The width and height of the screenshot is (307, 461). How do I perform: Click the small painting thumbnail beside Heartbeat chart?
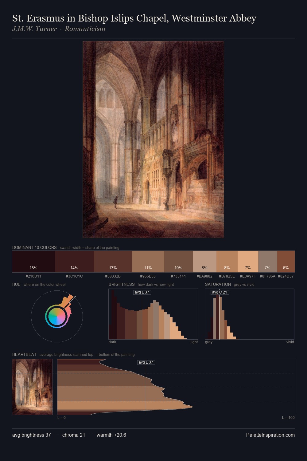point(32,387)
